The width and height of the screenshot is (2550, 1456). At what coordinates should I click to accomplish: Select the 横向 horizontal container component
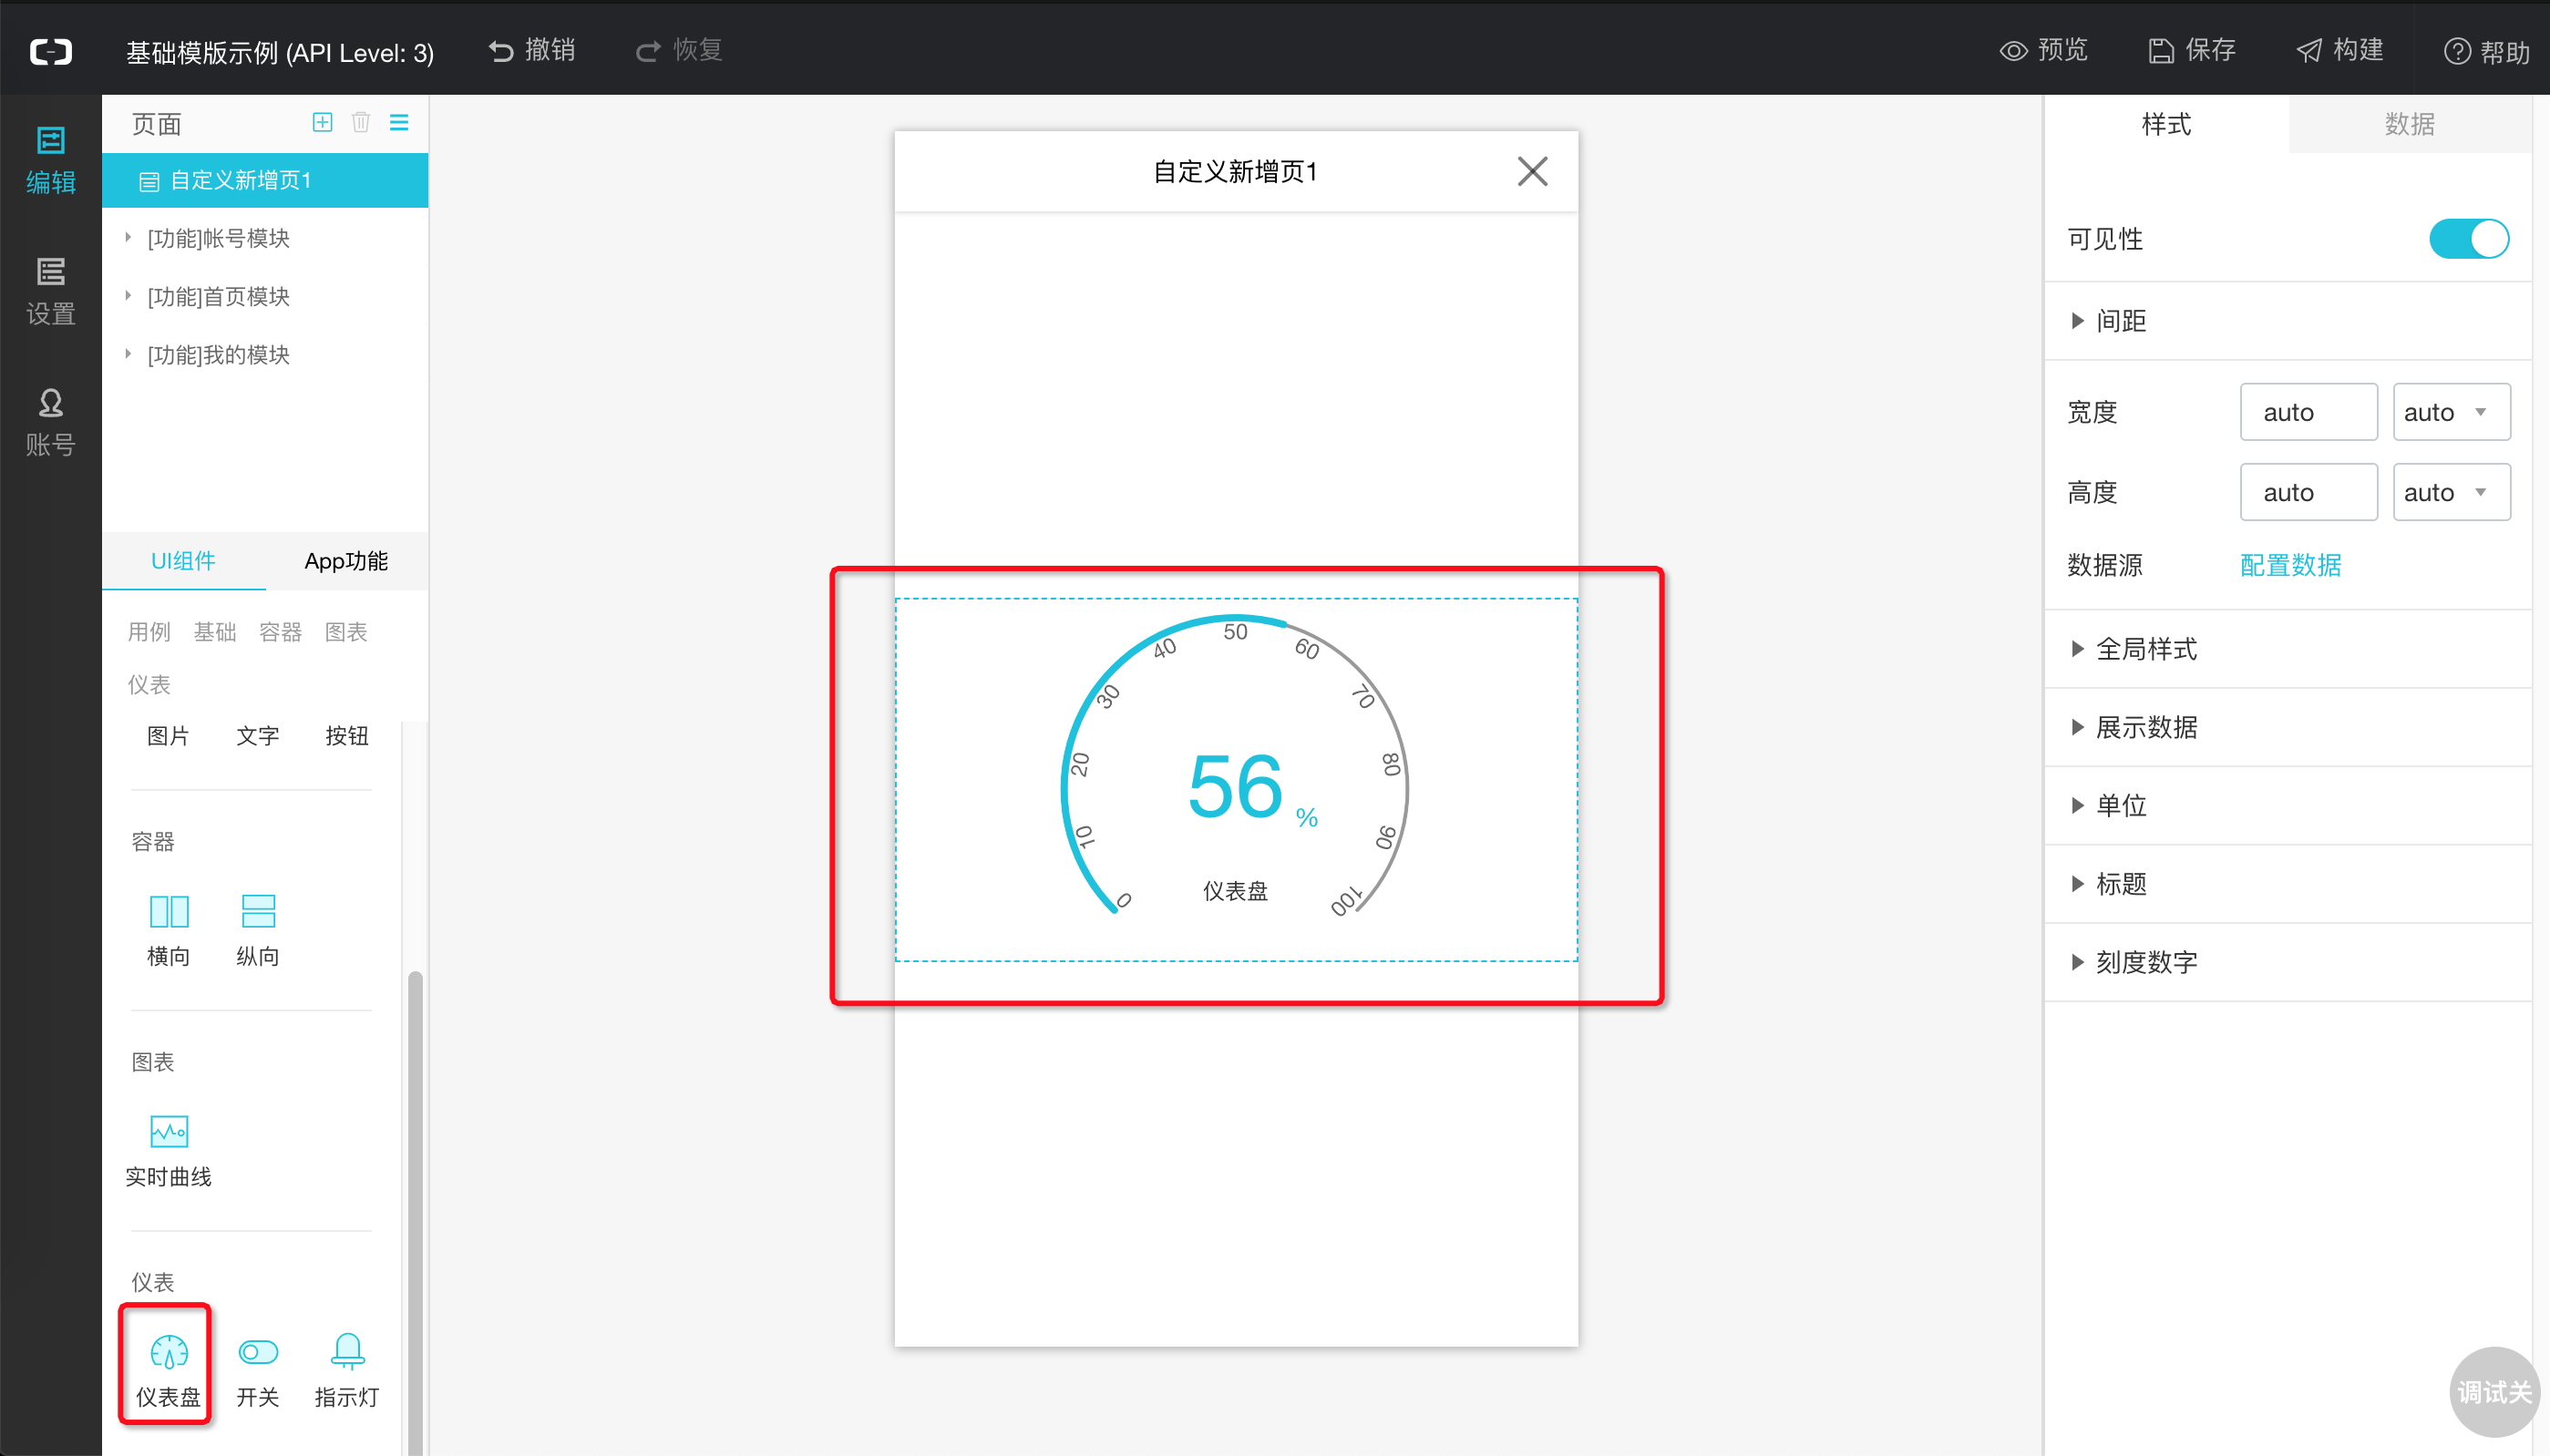pos(168,930)
